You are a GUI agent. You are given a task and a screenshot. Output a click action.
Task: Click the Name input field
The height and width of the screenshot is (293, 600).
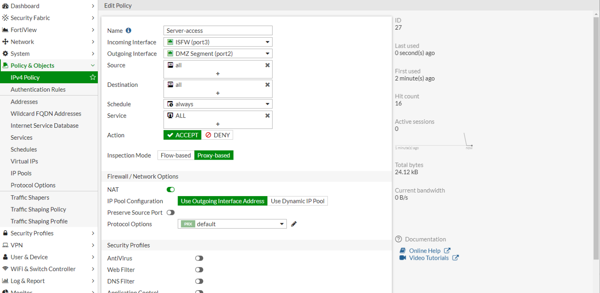(x=218, y=30)
